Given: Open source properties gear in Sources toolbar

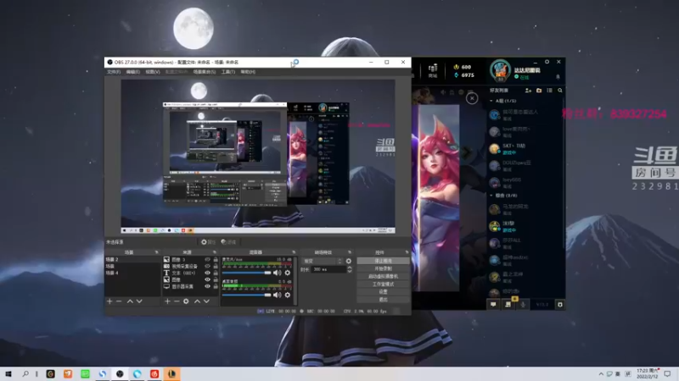Looking at the screenshot, I should [186, 301].
